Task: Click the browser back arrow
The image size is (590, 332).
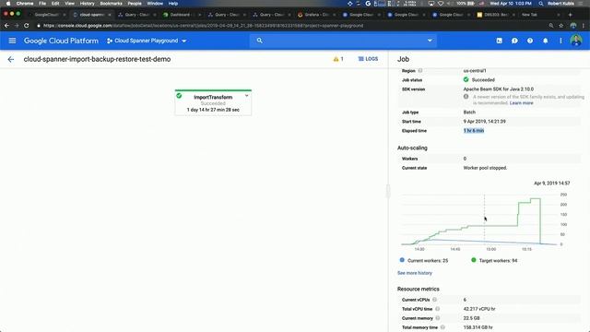Action: tap(6, 26)
